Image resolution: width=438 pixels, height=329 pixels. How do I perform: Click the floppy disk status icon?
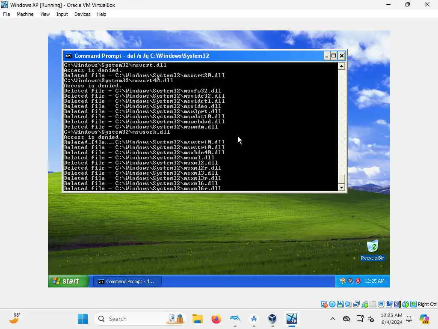[340, 304]
